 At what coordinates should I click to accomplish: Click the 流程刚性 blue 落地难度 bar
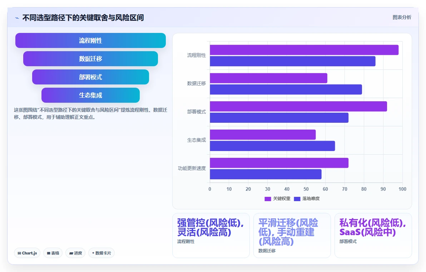293,61
